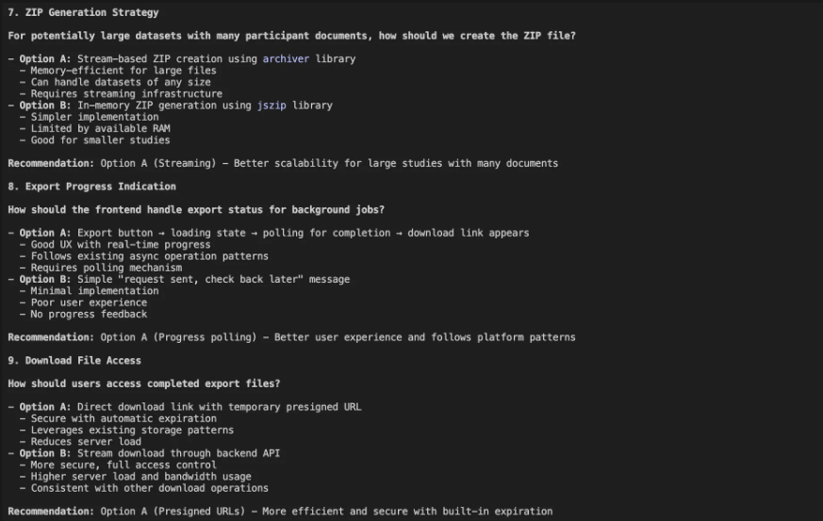
Task: Click the Option A (Streaming) recommendation line
Action: click(283, 163)
